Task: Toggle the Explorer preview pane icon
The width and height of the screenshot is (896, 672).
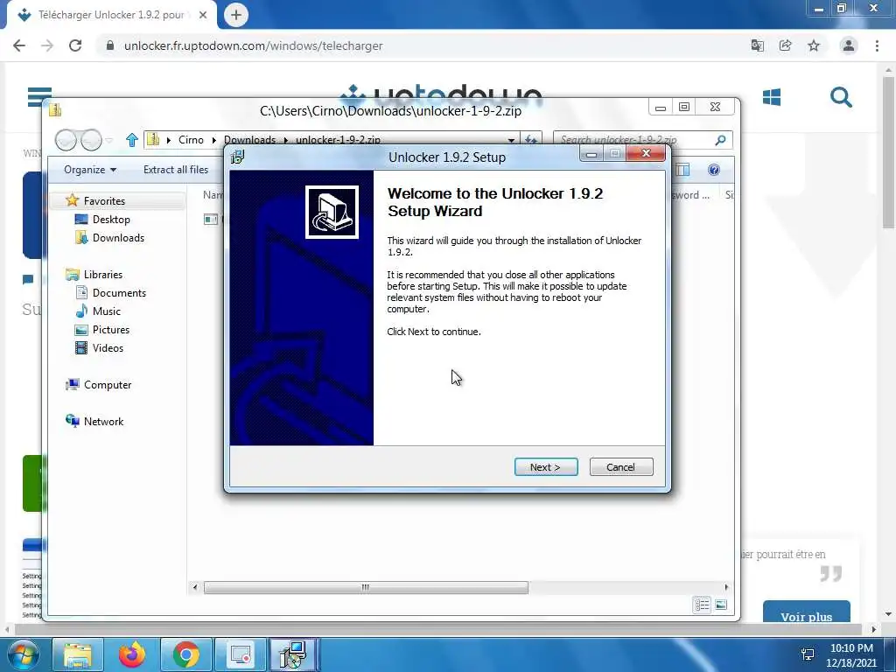Action: tap(682, 170)
